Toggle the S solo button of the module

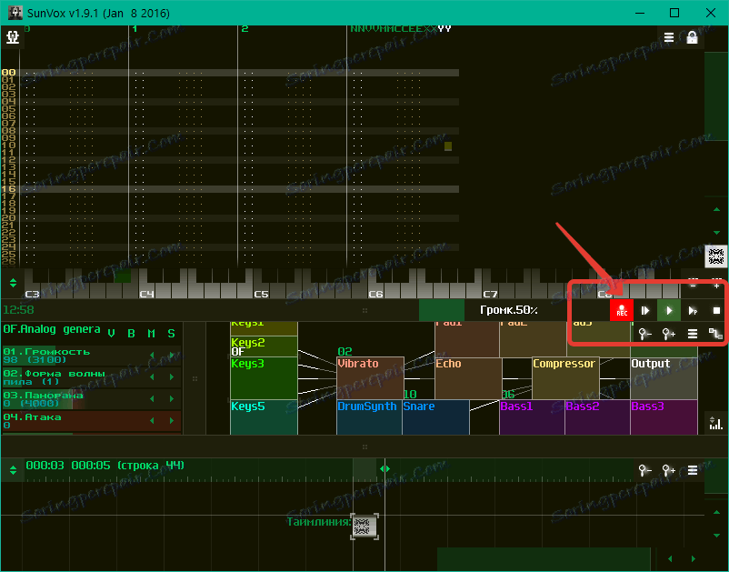tap(171, 333)
